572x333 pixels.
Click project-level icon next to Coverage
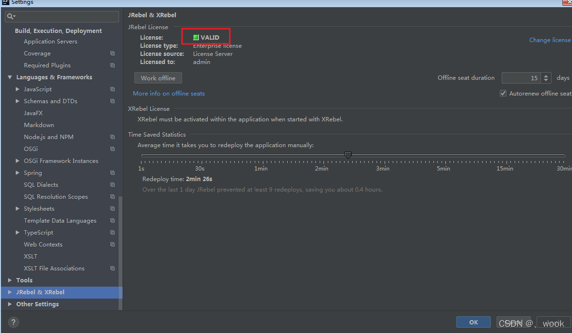point(112,53)
